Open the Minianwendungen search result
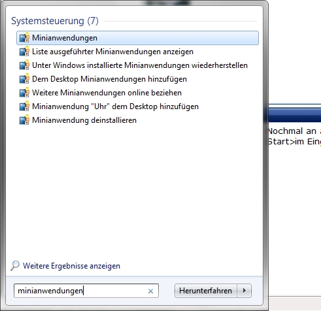 (137, 38)
